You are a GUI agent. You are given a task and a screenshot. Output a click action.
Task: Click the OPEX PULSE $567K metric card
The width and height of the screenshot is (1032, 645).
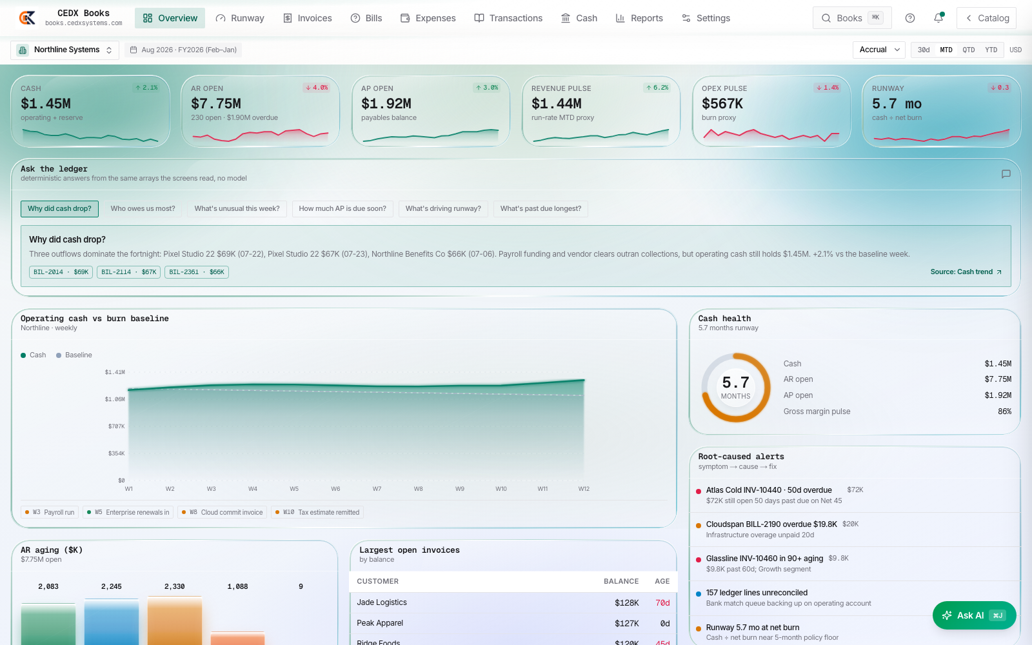[x=771, y=112]
